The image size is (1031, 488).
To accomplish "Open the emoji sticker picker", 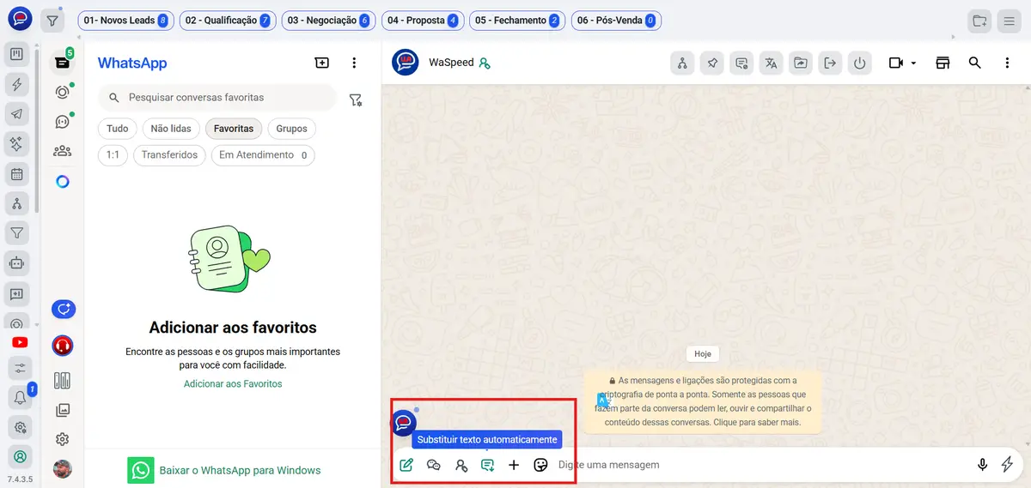I will (540, 465).
